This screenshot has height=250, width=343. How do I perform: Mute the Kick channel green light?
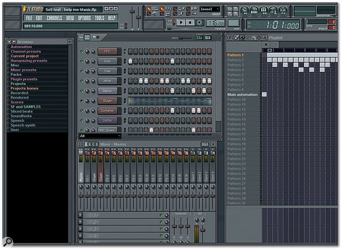tap(81, 61)
